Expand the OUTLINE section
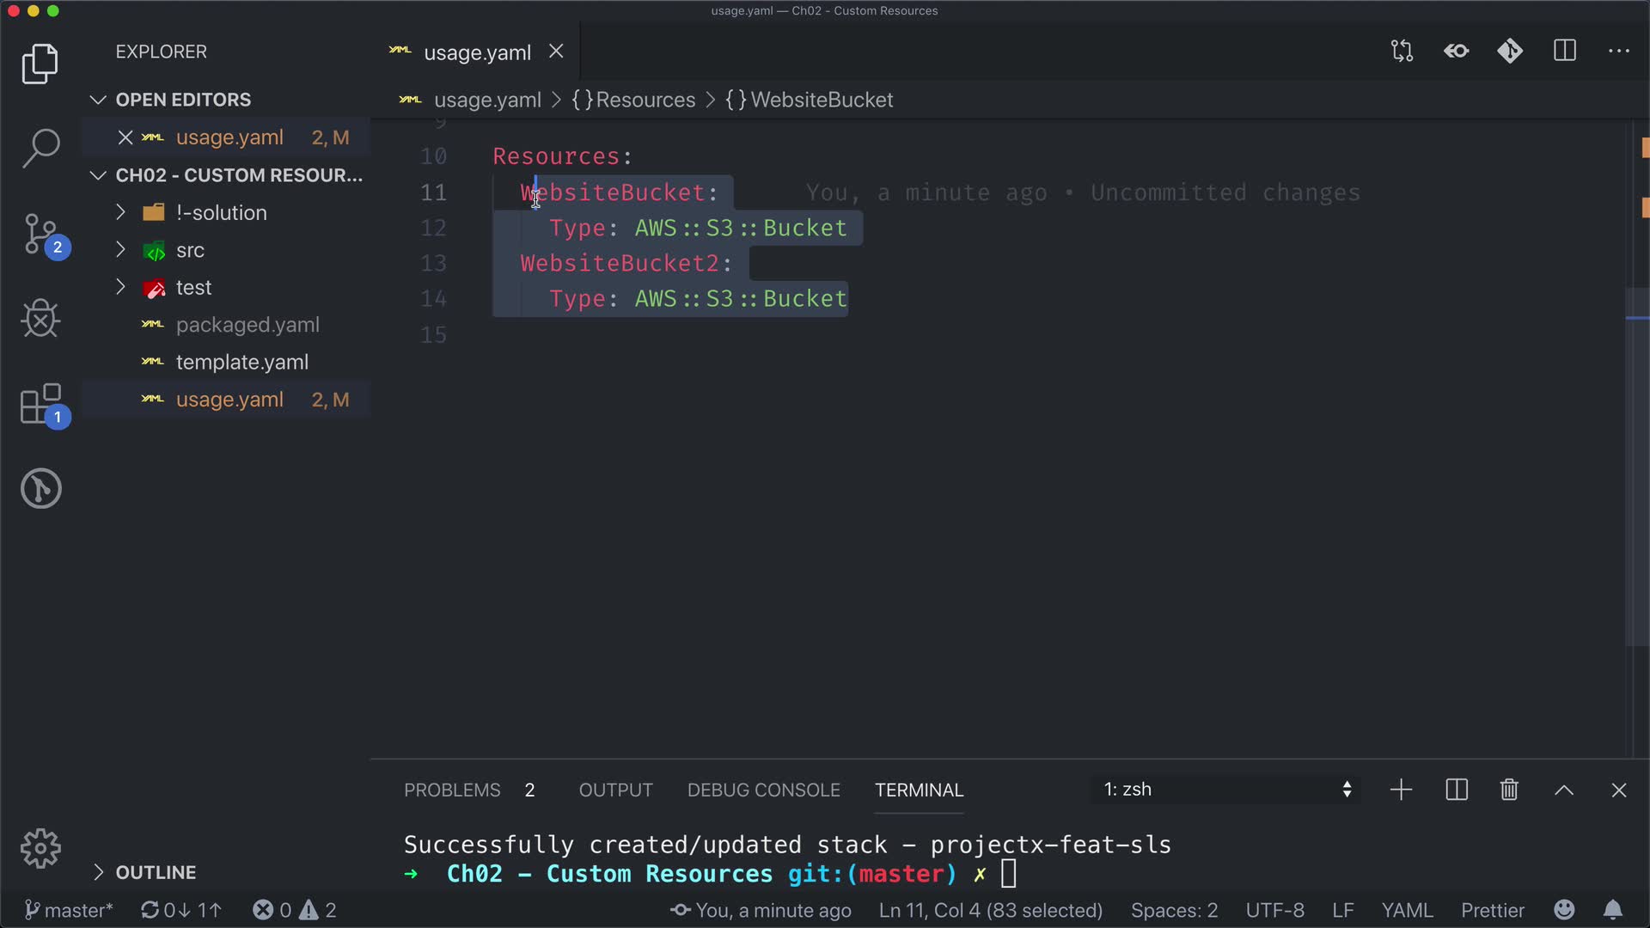This screenshot has height=928, width=1650. point(156,872)
